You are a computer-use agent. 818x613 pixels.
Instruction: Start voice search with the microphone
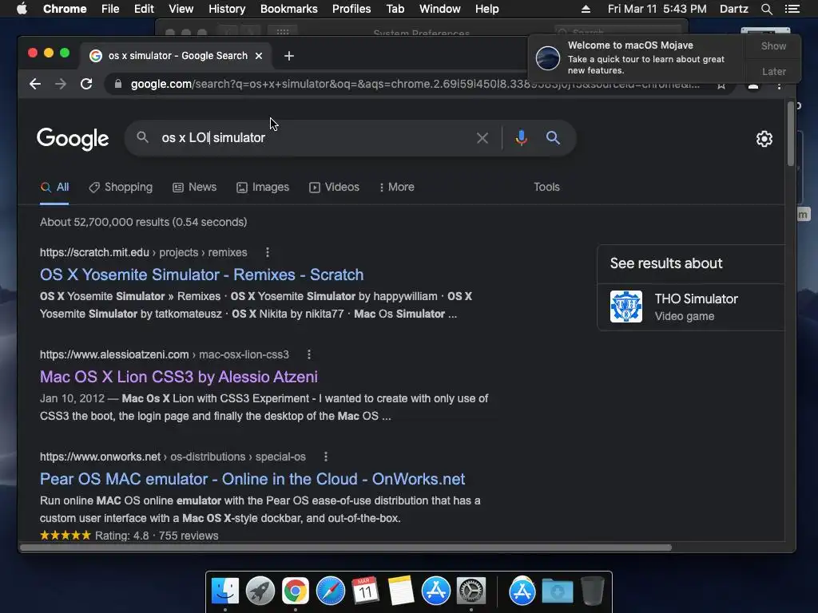point(521,138)
